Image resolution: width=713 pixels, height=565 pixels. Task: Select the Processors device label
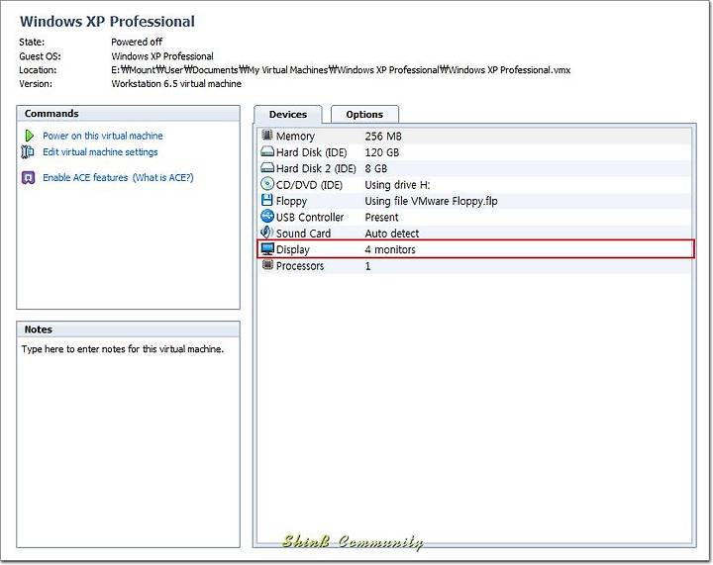300,266
